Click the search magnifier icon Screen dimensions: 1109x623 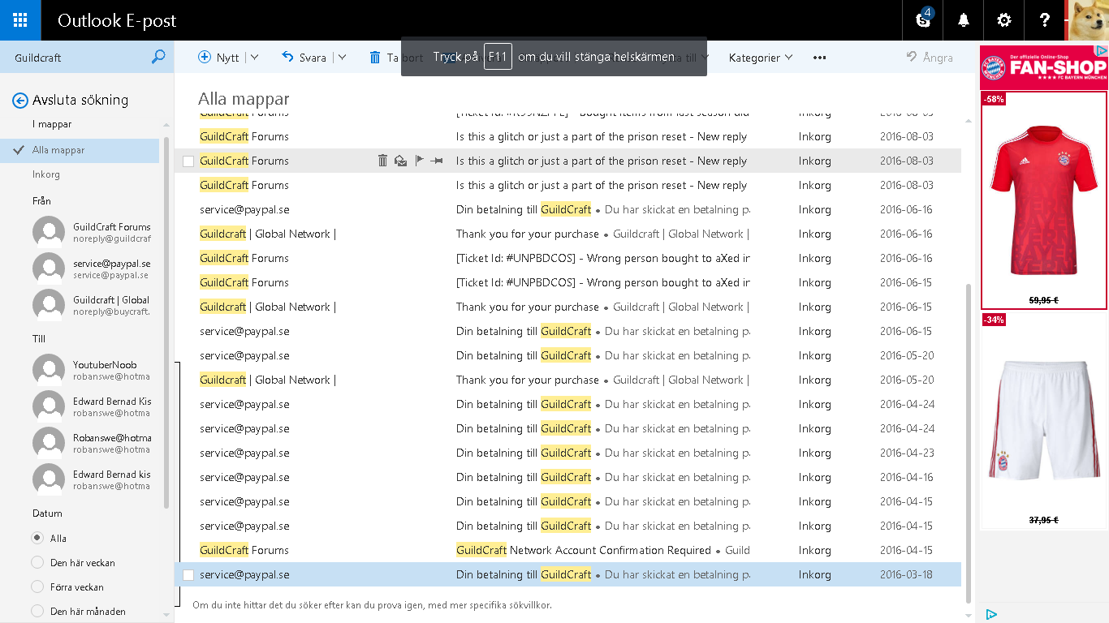pos(158,57)
